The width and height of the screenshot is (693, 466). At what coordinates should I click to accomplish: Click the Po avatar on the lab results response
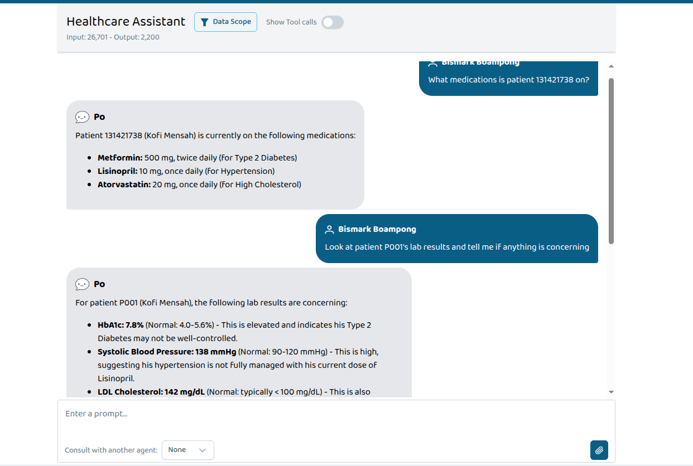(83, 284)
